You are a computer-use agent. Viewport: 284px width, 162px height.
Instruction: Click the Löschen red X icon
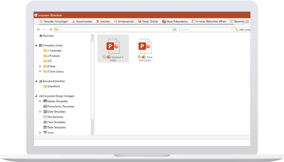click(98, 21)
